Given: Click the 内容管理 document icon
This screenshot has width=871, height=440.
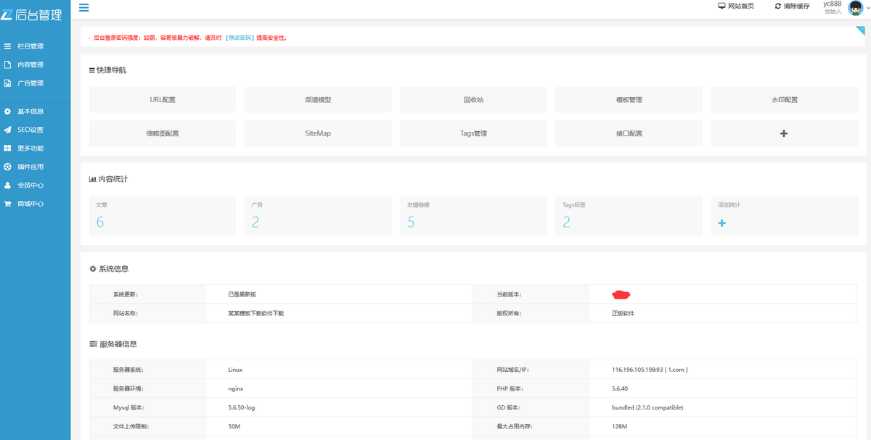Looking at the screenshot, I should 7,65.
